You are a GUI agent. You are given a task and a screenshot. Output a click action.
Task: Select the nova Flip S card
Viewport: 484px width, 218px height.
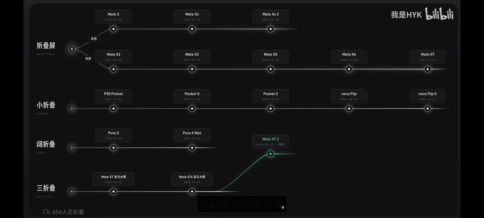click(x=428, y=96)
